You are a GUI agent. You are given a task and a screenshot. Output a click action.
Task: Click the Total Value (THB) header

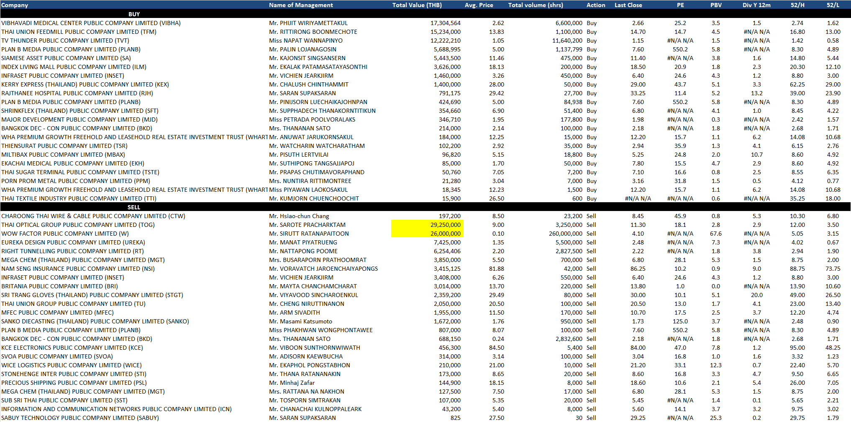pyautogui.click(x=417, y=5)
